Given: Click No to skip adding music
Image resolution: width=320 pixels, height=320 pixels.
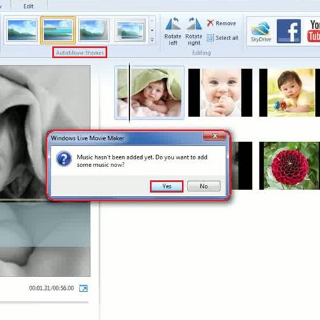Looking at the screenshot, I should (x=204, y=186).
